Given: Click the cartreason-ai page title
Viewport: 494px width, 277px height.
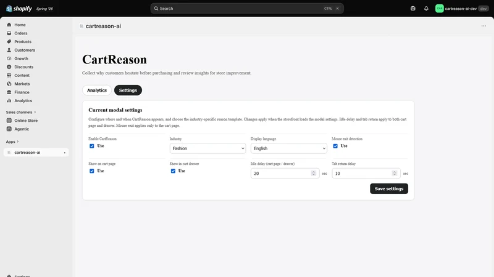Looking at the screenshot, I should [103, 26].
